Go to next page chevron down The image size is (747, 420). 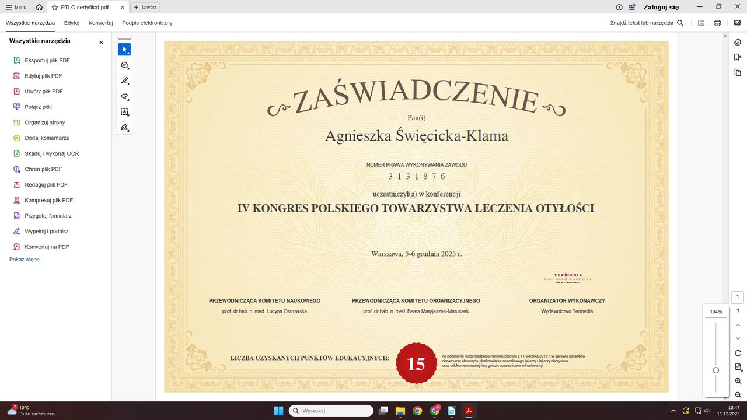(738, 338)
